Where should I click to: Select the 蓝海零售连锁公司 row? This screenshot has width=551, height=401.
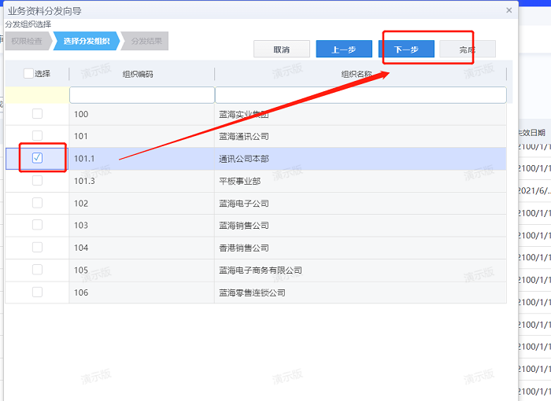pos(252,292)
